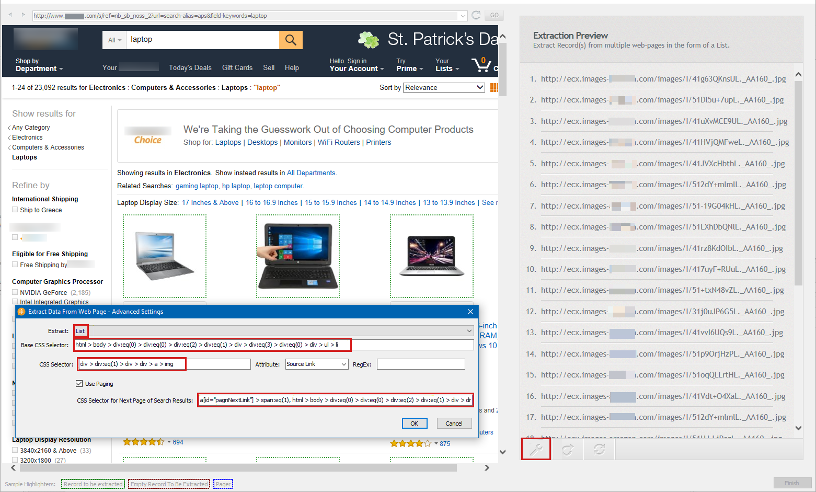
Task: Open the 17 Inches & Above size link
Action: [x=210, y=203]
